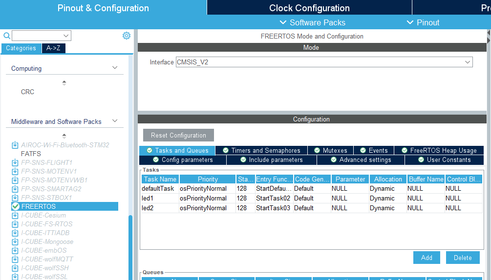Click download icon next to I-CUBE-embOS

15,250
